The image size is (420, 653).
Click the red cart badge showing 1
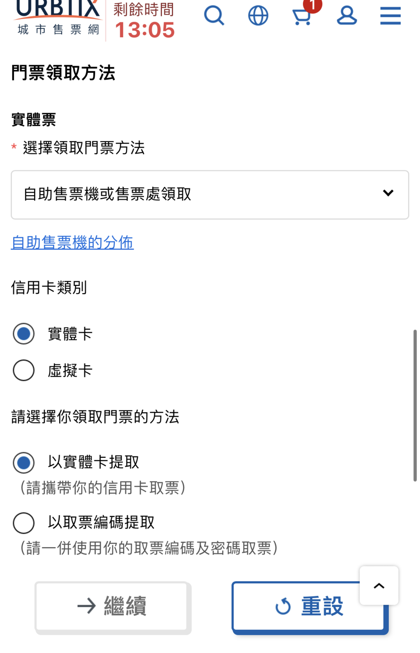[x=313, y=6]
